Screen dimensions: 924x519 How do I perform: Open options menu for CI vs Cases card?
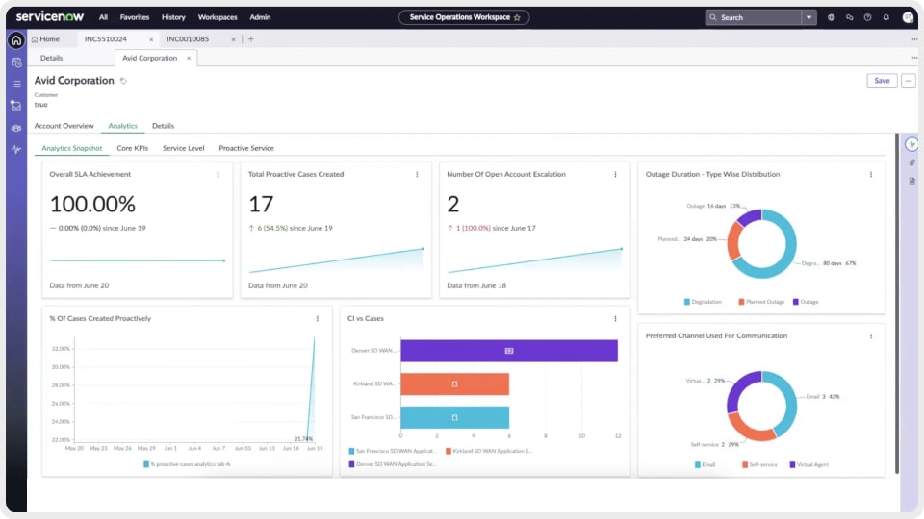[615, 319]
